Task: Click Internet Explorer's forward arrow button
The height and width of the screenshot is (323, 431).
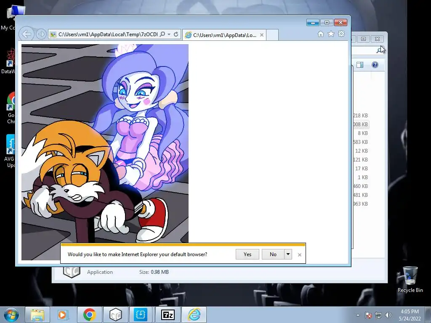Action: [x=41, y=34]
